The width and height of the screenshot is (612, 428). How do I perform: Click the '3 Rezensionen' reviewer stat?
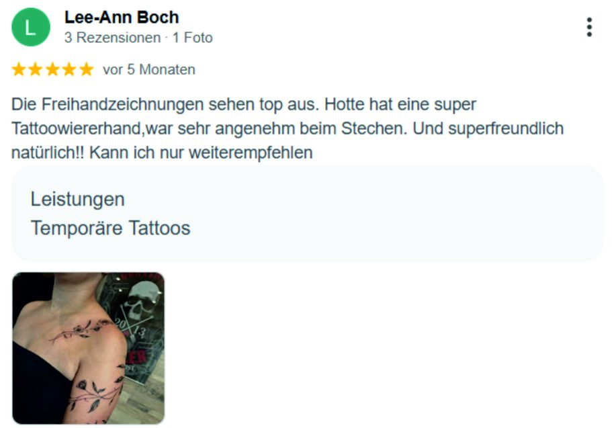click(112, 38)
